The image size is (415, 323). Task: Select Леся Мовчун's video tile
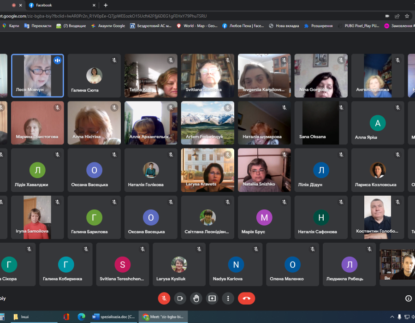(37, 76)
